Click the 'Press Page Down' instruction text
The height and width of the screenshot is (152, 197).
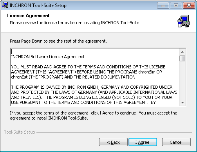coord(58,41)
